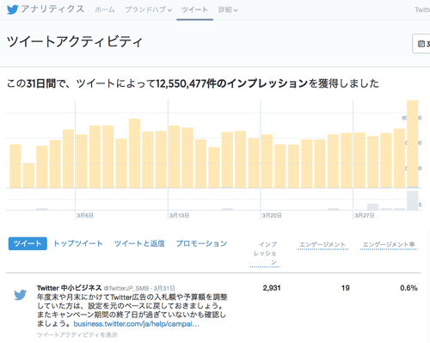Select the ツイート navigation tab
Viewport: 430px width, 343px height.
tap(194, 9)
